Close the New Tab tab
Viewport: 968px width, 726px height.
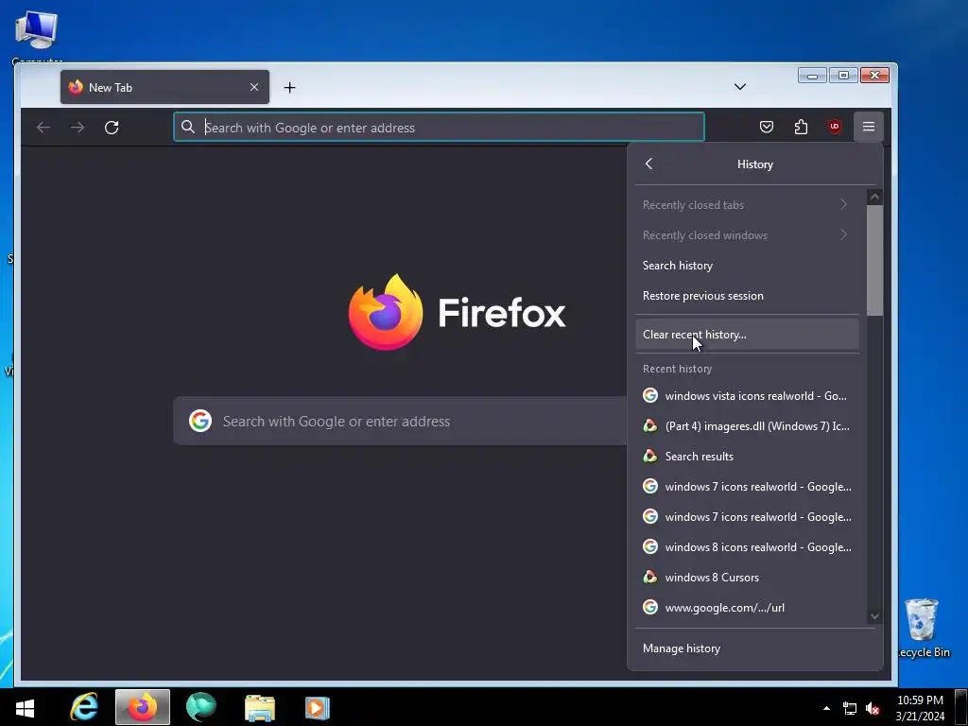254,87
